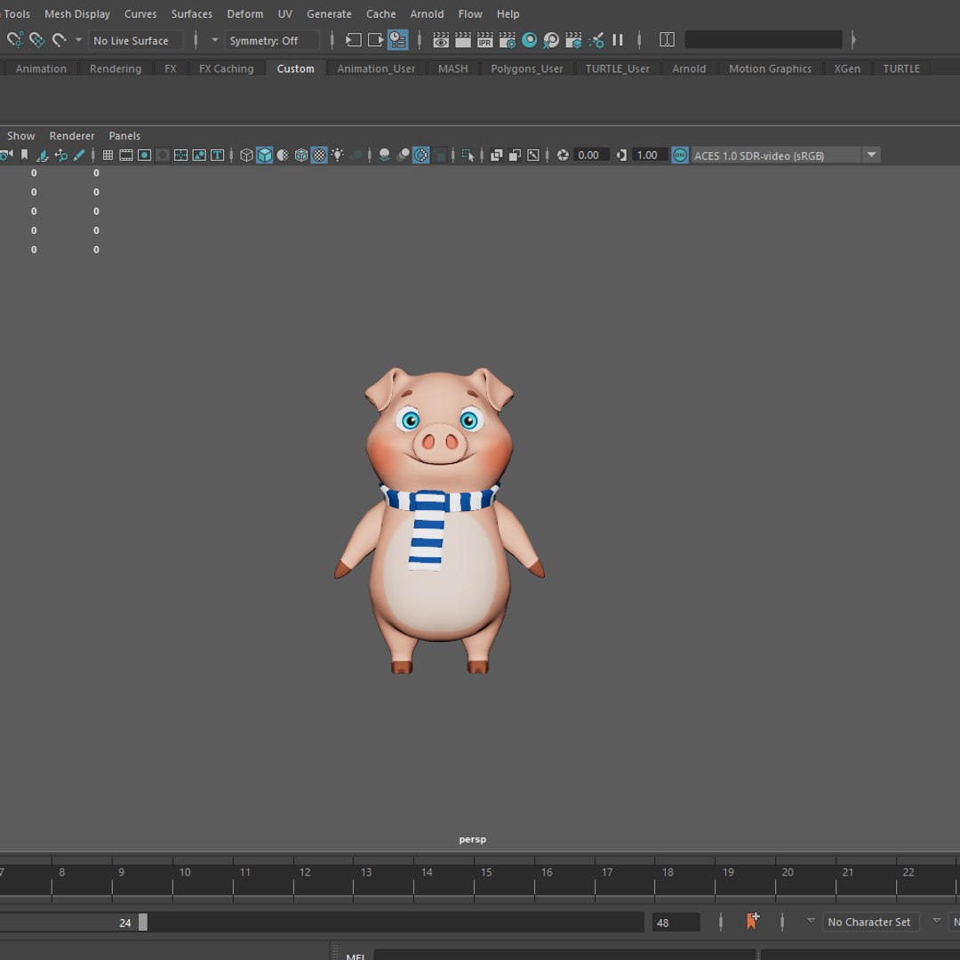Click the pause viewport evaluation icon
This screenshot has width=960, height=960.
[618, 40]
